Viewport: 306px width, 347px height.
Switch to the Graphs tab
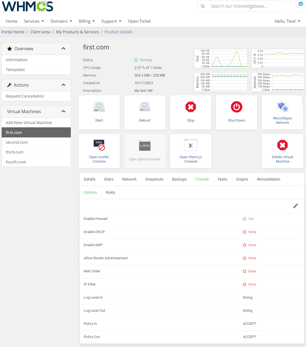242,179
